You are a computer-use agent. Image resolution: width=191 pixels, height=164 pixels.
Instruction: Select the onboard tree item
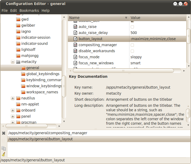[x=28, y=110]
